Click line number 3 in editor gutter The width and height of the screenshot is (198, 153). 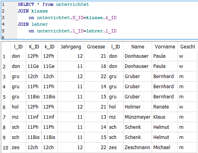(x=3, y=18)
